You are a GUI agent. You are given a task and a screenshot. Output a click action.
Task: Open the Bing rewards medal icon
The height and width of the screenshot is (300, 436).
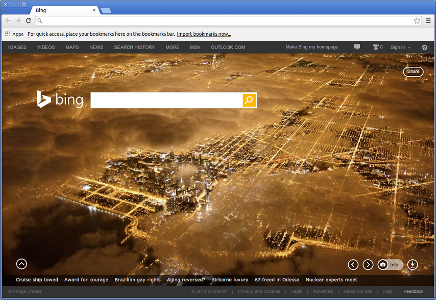pyautogui.click(x=376, y=47)
